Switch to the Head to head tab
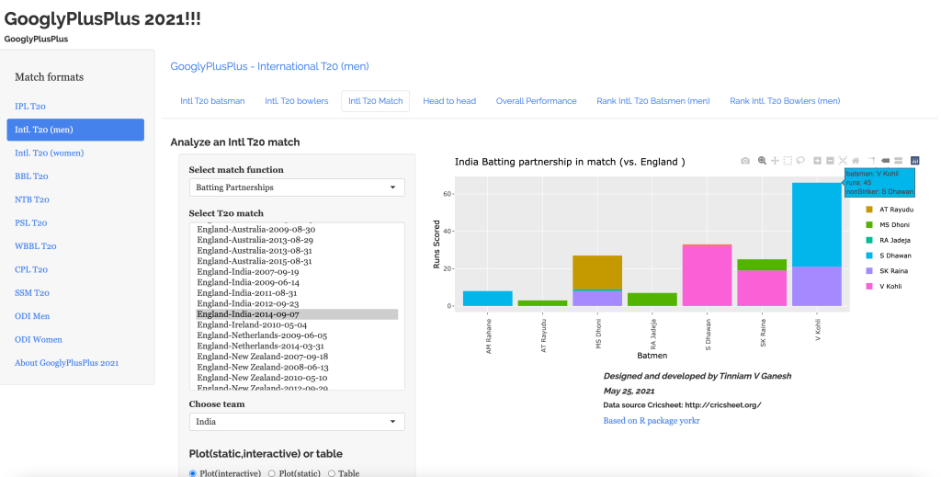941x477 pixels. (449, 101)
